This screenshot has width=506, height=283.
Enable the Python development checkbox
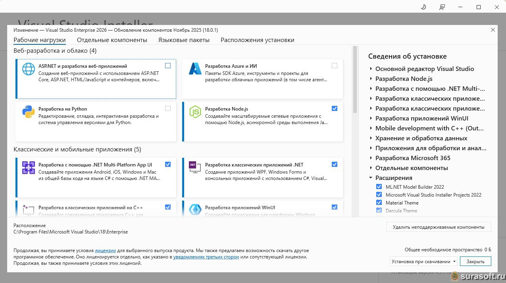coord(168,109)
